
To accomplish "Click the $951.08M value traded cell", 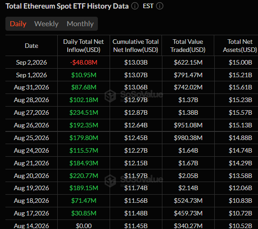I will (x=188, y=125).
